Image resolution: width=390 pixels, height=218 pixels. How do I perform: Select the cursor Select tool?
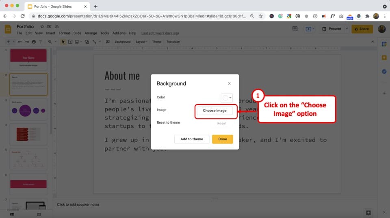tap(63, 42)
